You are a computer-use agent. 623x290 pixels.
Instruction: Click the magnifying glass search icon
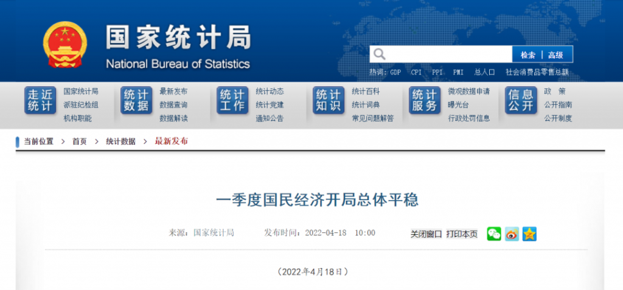click(x=380, y=55)
